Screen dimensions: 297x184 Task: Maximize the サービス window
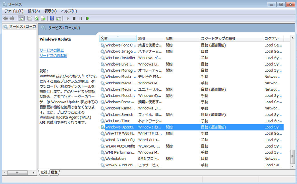(281, 5)
